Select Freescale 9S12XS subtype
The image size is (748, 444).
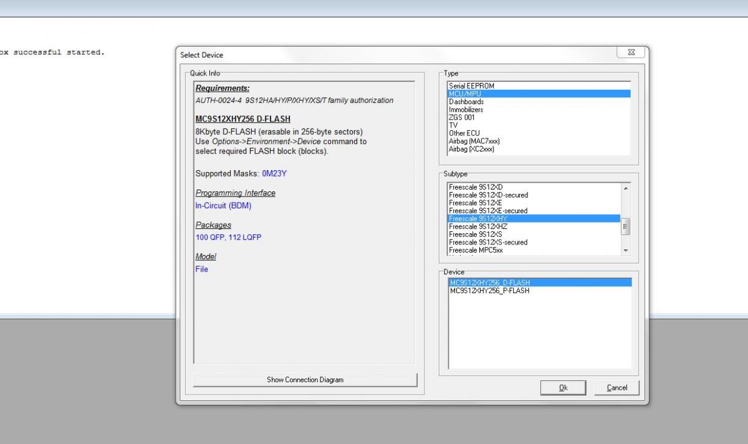pos(534,234)
